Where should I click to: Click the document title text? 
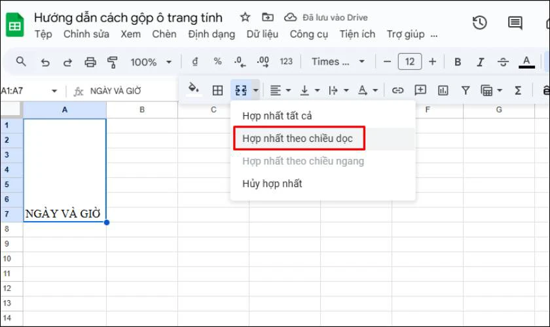(128, 18)
